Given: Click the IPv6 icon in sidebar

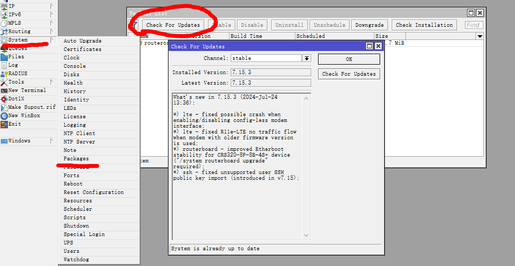Looking at the screenshot, I should click(x=4, y=14).
